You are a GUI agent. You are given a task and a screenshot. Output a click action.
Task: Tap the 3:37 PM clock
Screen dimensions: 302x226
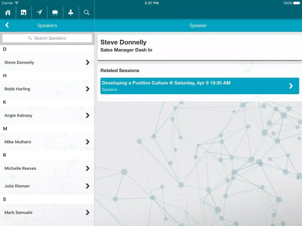coord(152,3)
